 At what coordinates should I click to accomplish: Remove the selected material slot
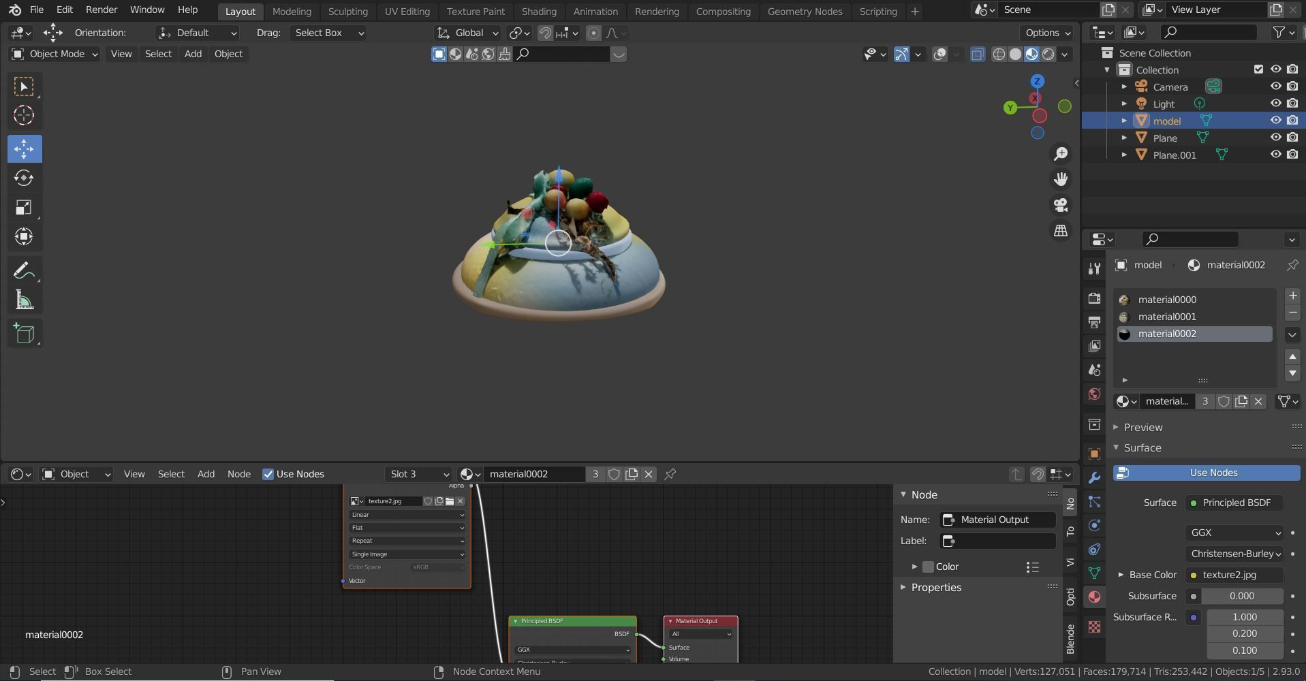[1292, 313]
